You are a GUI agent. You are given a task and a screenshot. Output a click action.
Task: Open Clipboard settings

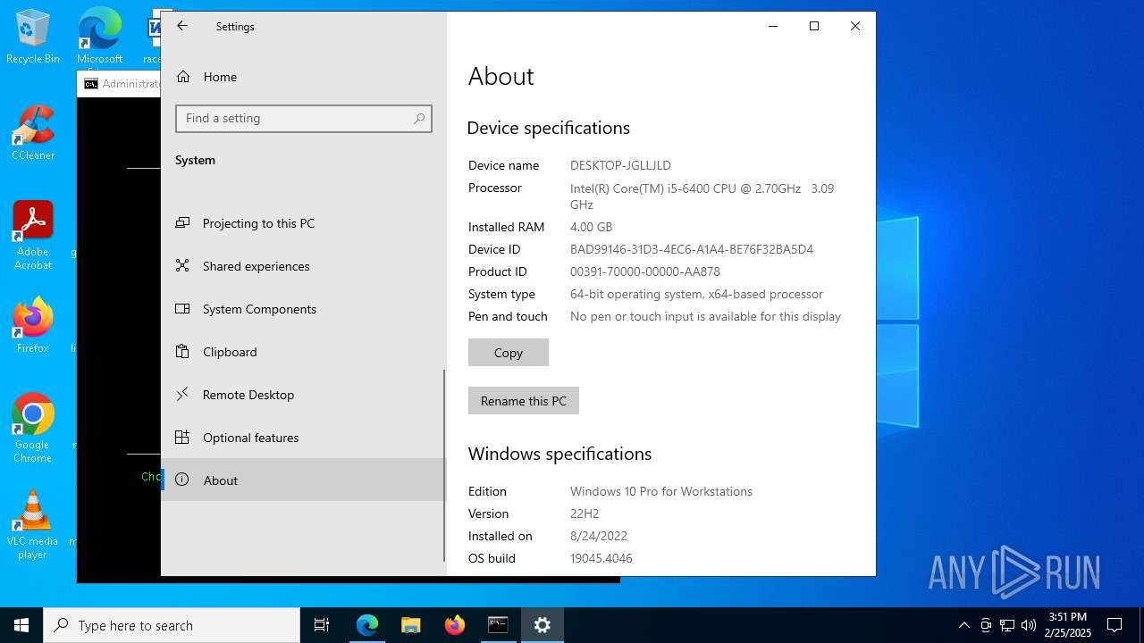(x=303, y=352)
